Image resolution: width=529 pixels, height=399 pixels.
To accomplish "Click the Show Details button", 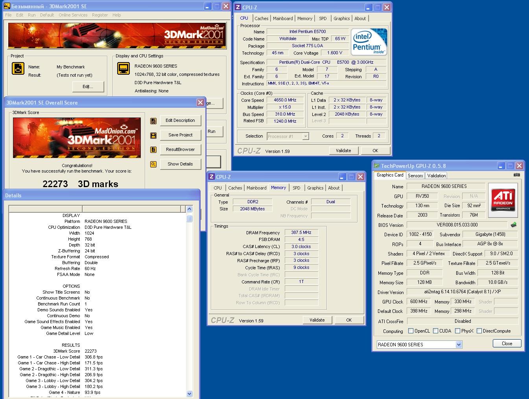I will (x=180, y=164).
